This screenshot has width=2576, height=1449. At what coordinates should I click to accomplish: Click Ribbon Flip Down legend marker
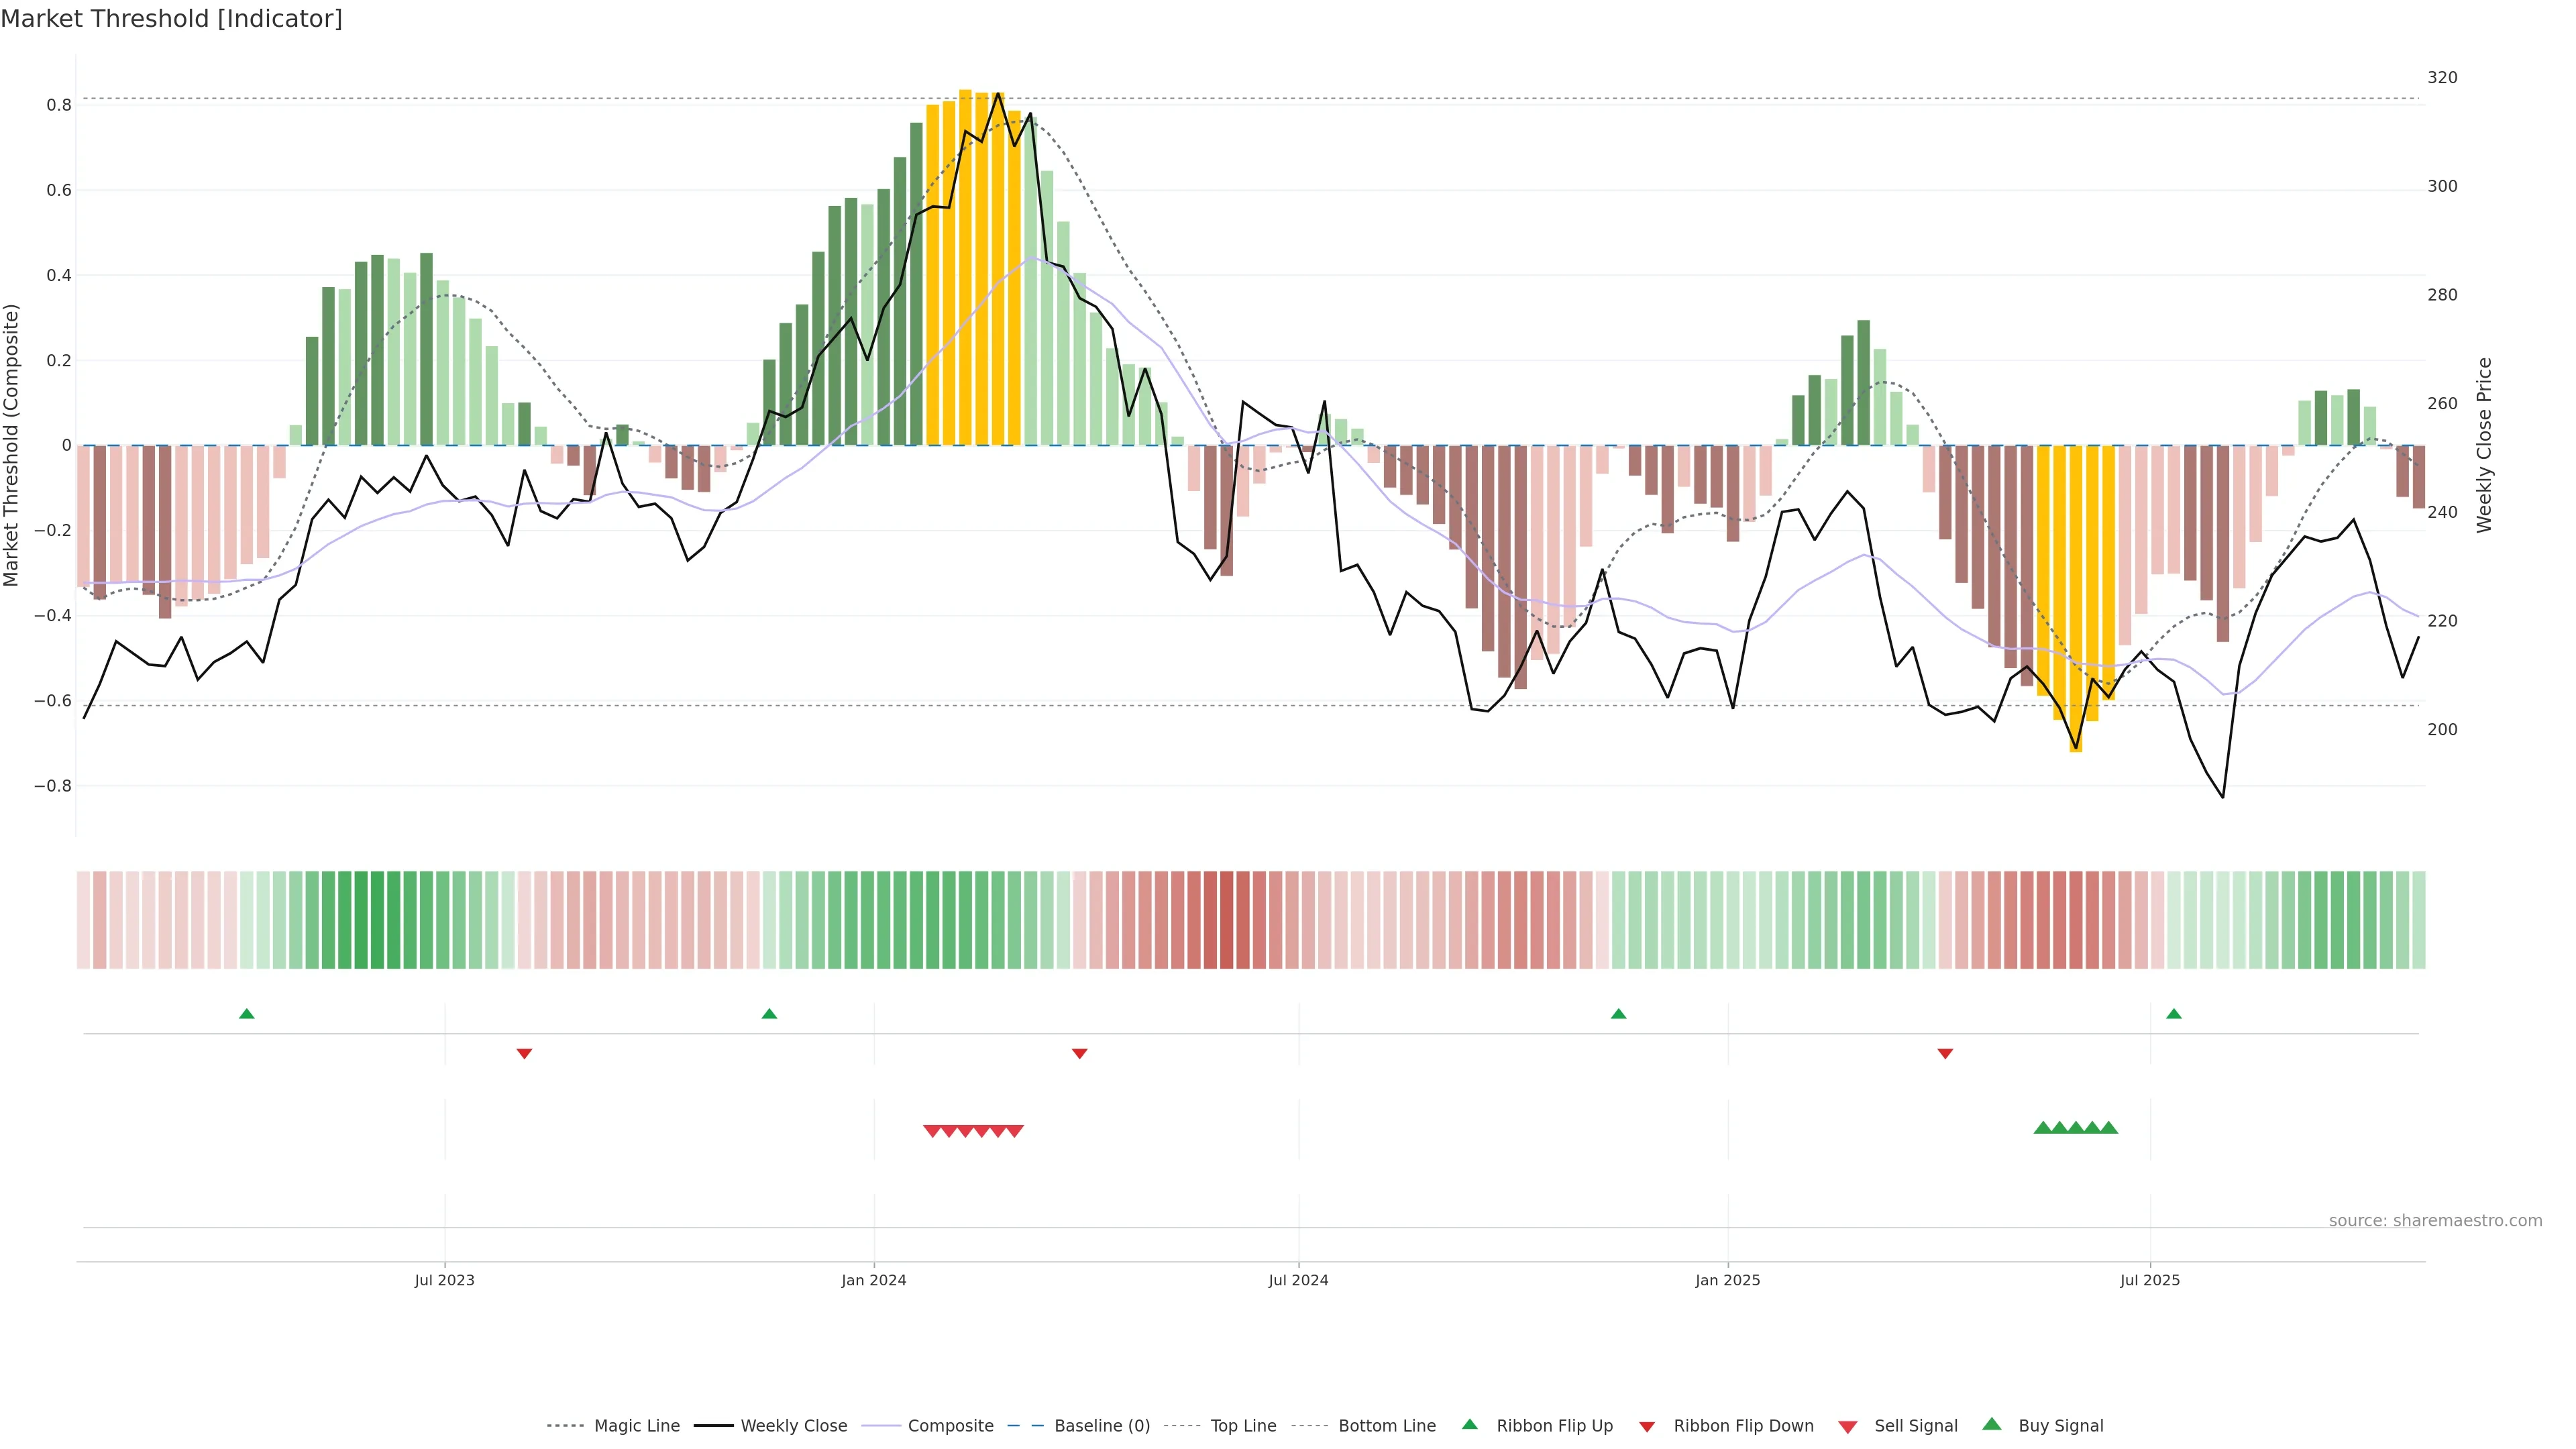coord(1647,1426)
